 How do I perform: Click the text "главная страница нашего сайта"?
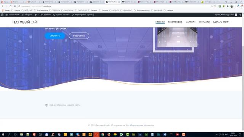pos(64,105)
